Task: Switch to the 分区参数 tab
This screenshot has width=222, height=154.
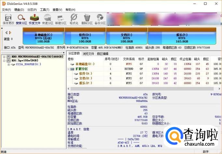Action: [74, 54]
